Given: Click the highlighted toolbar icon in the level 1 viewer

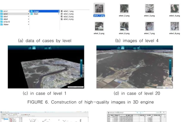Looking at the screenshot, I should click(34, 48).
